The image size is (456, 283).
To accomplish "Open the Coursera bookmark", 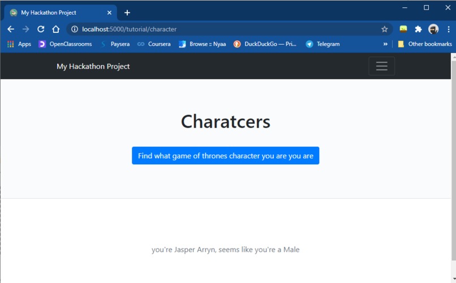I will pos(154,44).
